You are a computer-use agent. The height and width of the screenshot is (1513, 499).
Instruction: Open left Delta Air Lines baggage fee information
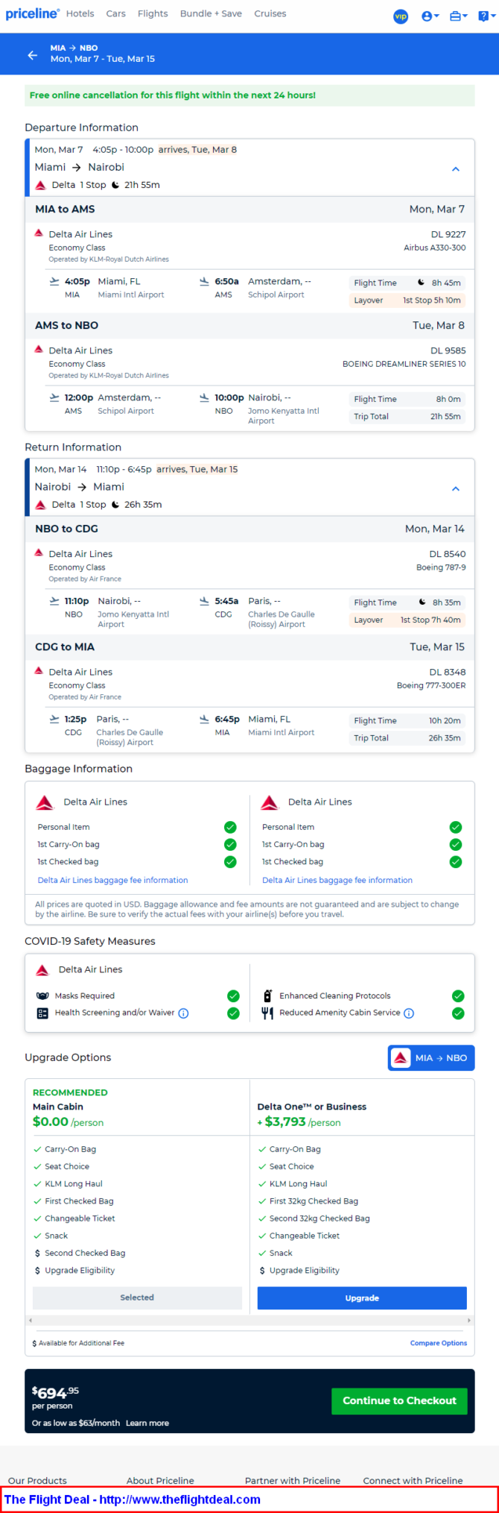pos(112,880)
